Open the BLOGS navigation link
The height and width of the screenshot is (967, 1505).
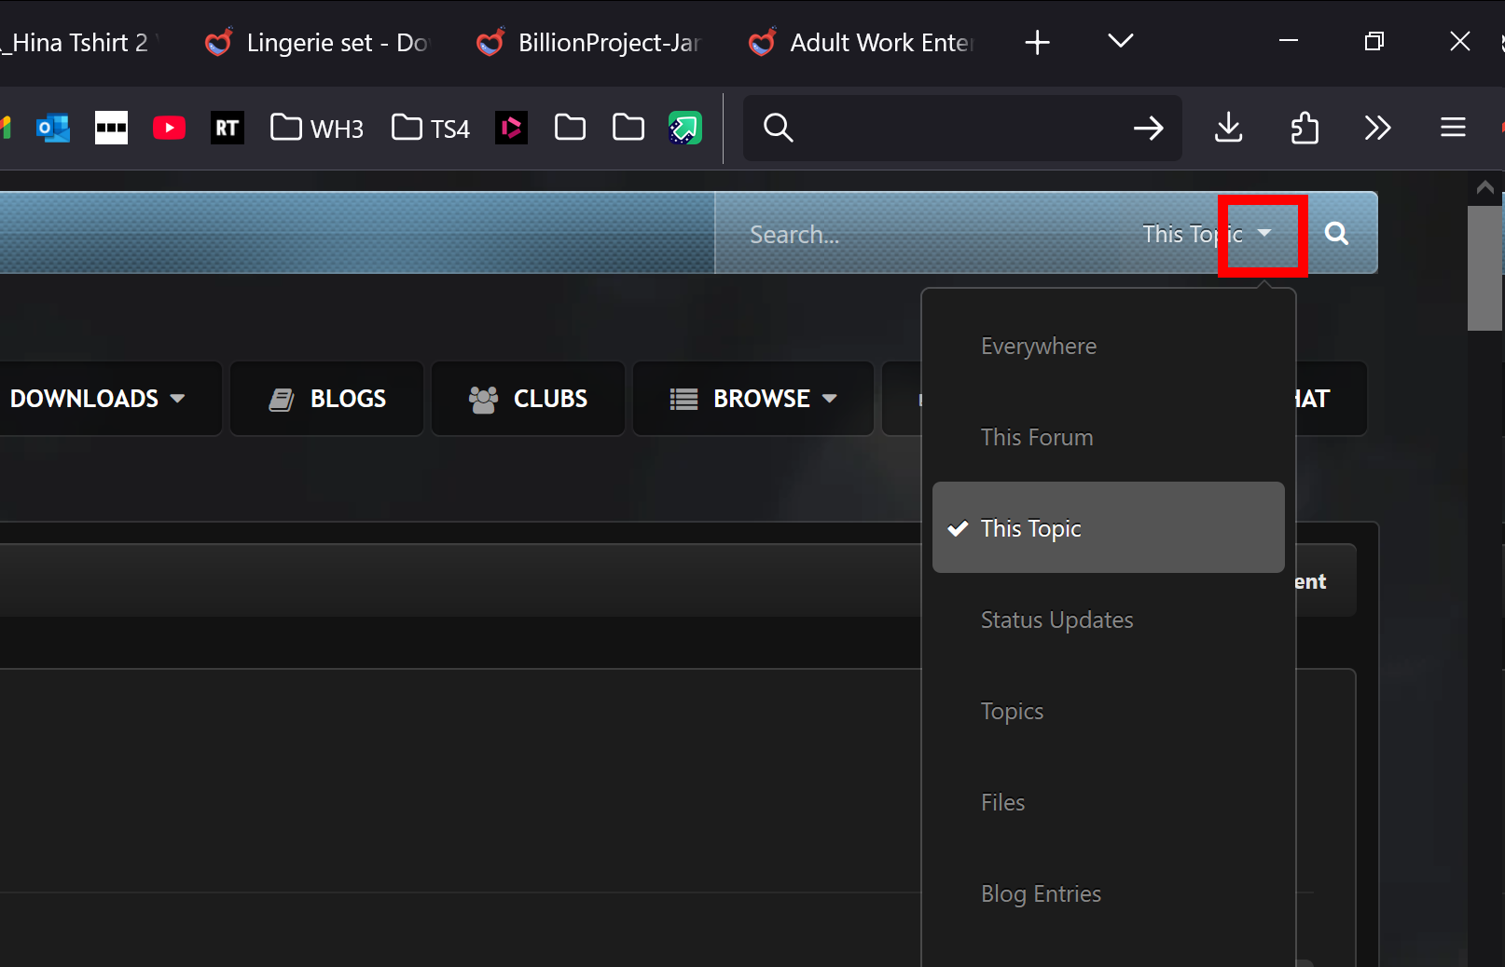(x=327, y=399)
